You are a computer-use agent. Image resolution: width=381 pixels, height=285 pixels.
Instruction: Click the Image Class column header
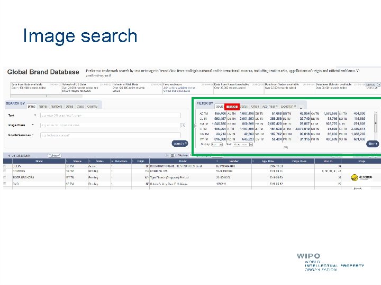(299, 161)
